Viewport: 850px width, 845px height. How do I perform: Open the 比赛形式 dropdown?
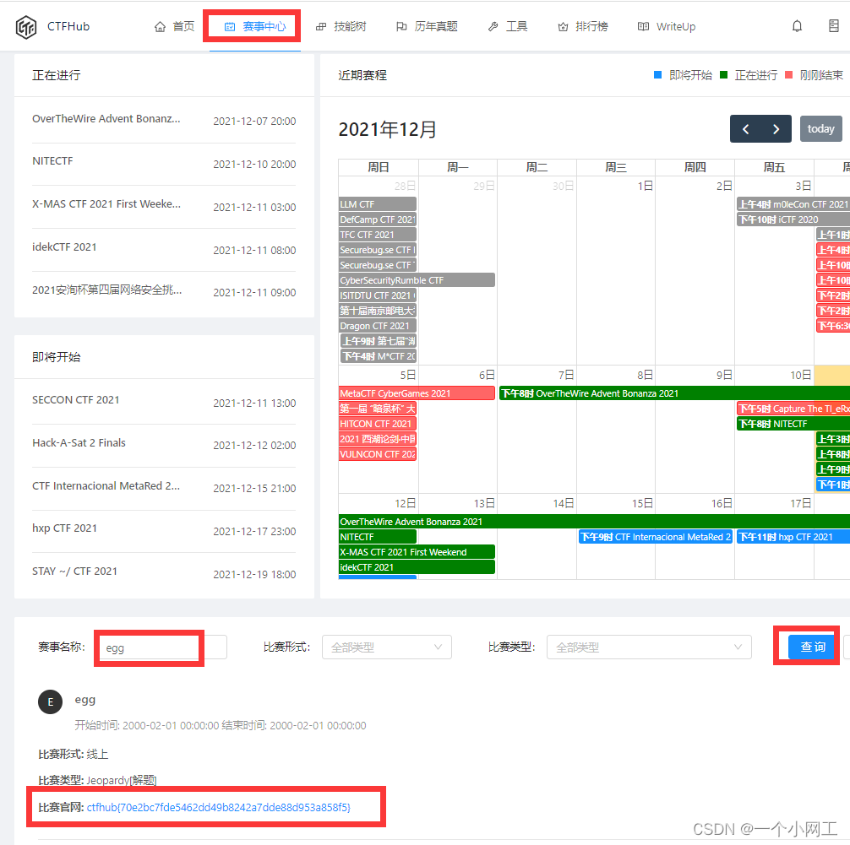pos(386,647)
